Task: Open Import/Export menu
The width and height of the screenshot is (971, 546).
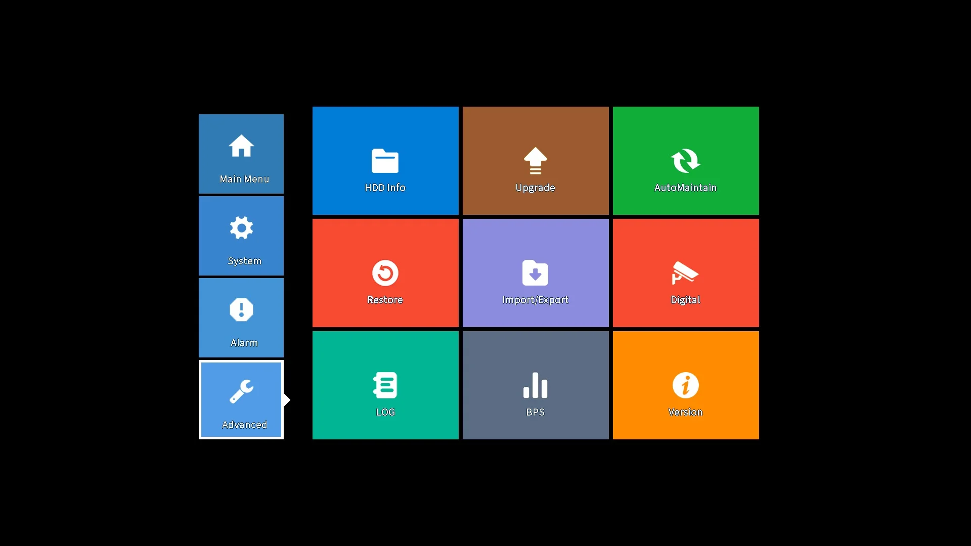Action: click(536, 272)
